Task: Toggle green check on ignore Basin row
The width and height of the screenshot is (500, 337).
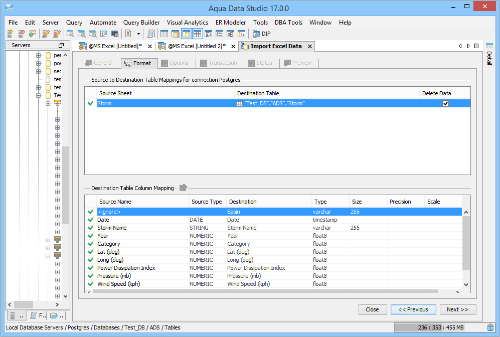Action: click(91, 212)
